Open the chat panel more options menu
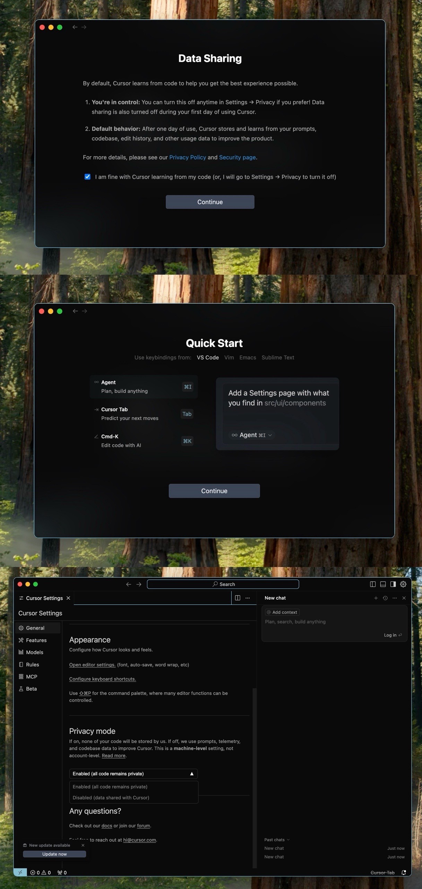Viewport: 422px width, 889px height. pos(395,598)
